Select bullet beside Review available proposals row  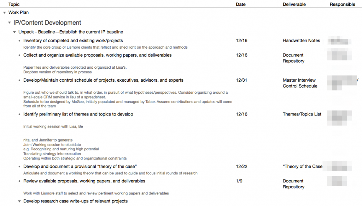pos(19,181)
